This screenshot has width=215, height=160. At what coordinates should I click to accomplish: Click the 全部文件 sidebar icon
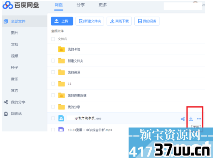6,21
